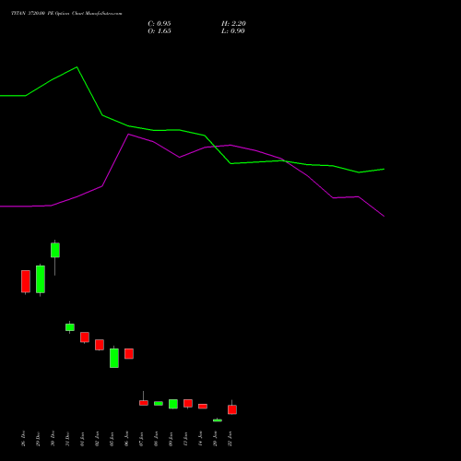The height and width of the screenshot is (461, 461).
Task: Click the 07 Jan date label
Action: point(141,438)
